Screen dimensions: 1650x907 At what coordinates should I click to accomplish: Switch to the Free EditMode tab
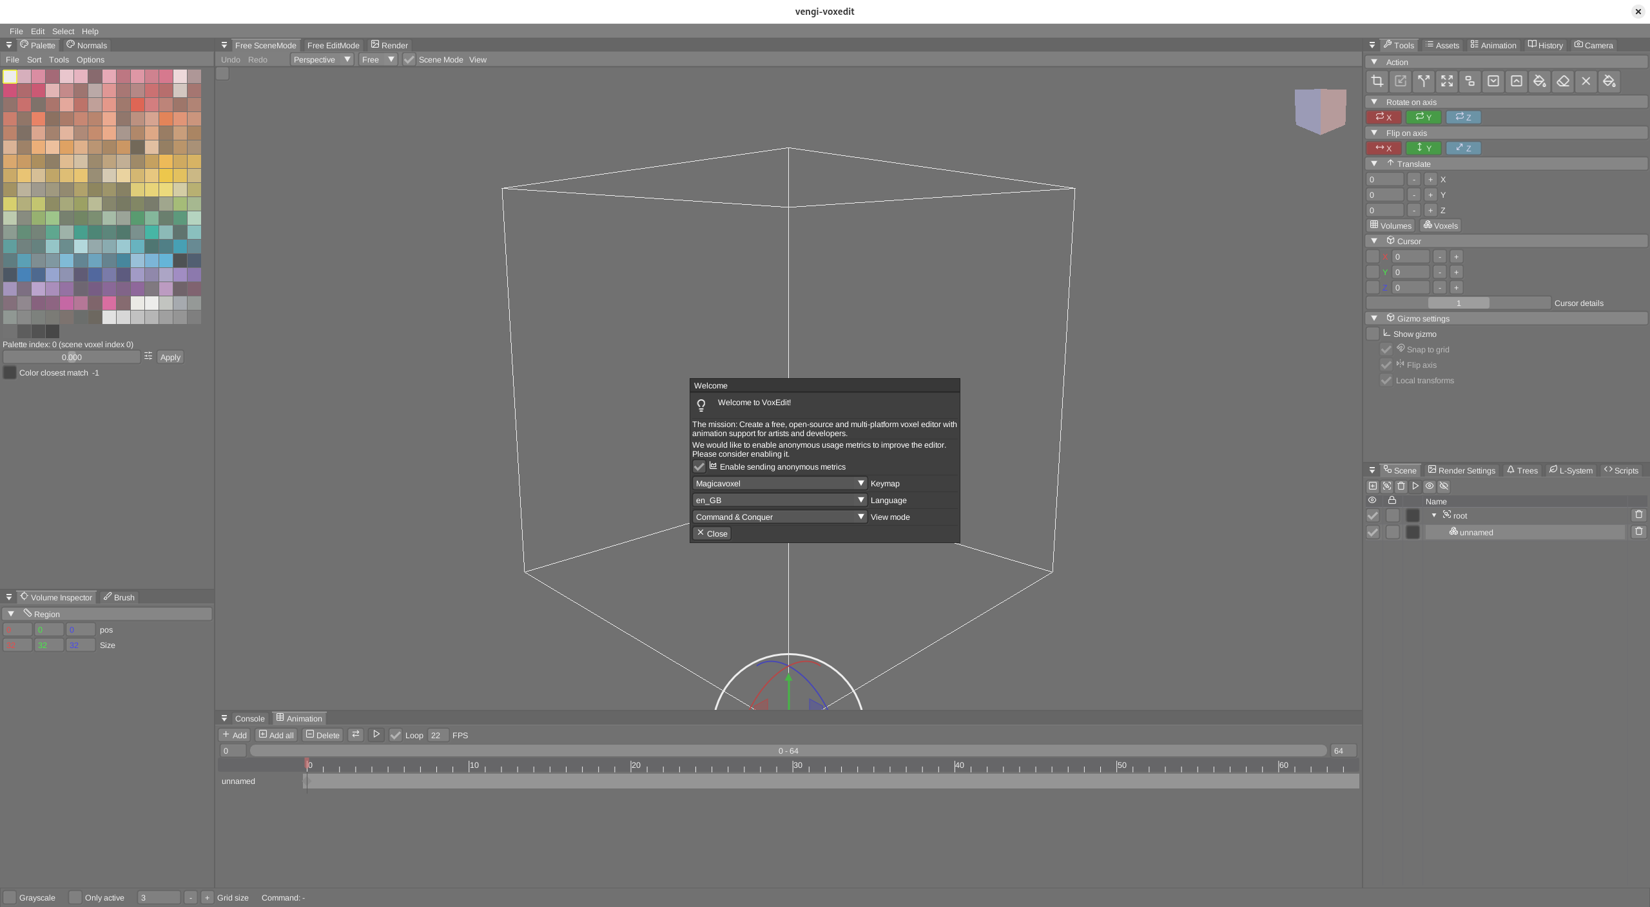(x=333, y=45)
